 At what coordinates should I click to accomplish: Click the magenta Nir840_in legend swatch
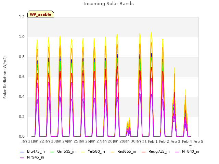point(177,152)
